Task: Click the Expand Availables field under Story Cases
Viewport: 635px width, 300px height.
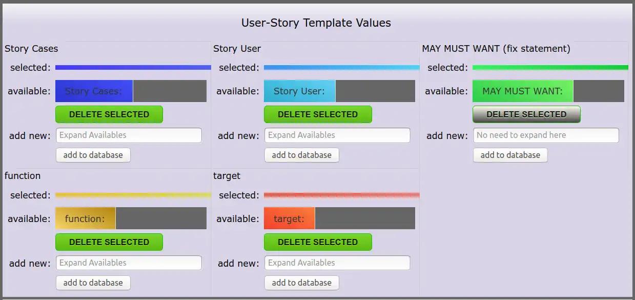Action: click(x=128, y=135)
